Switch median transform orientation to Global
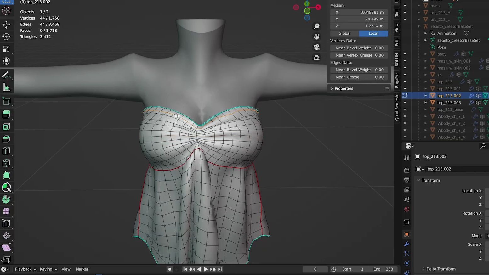 [x=344, y=33]
